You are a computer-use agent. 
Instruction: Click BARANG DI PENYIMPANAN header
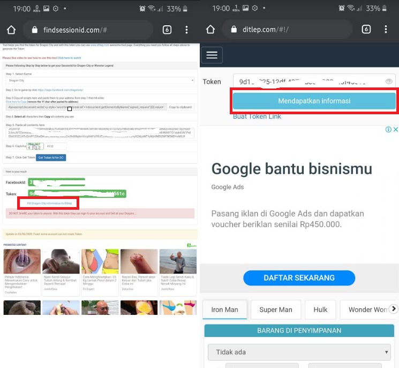point(299,330)
